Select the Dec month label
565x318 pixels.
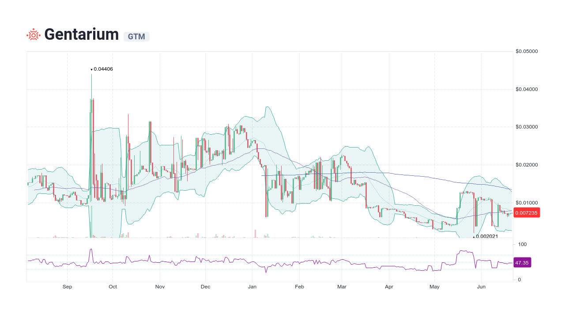tap(205, 287)
